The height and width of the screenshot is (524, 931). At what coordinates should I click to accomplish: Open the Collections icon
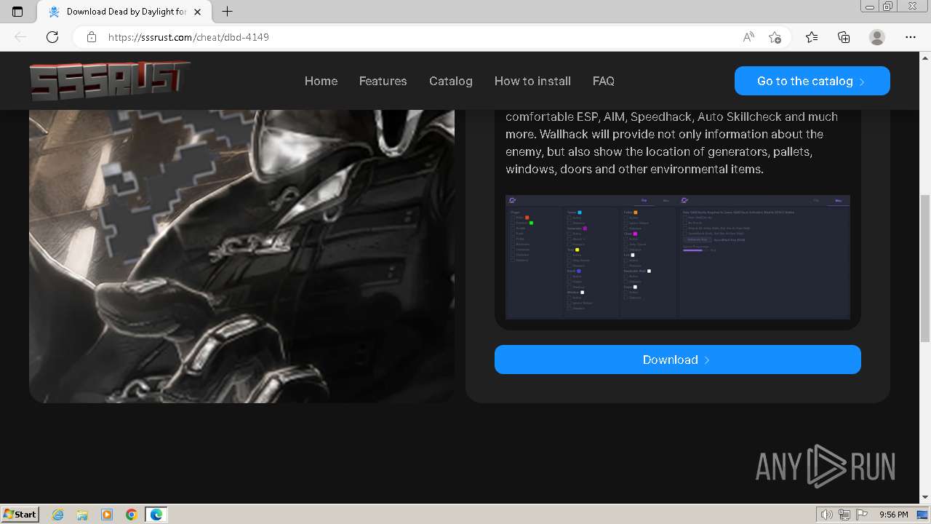[x=844, y=37]
